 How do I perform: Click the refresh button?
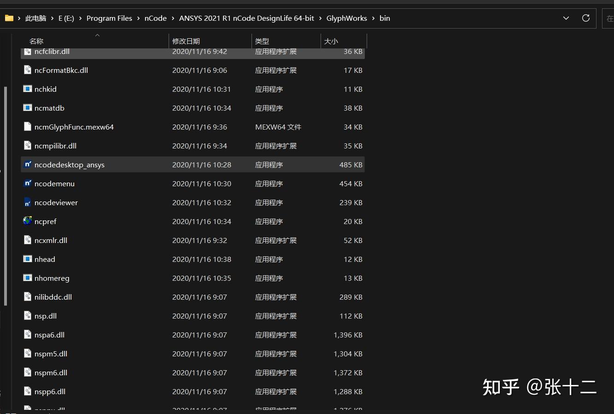click(x=585, y=18)
